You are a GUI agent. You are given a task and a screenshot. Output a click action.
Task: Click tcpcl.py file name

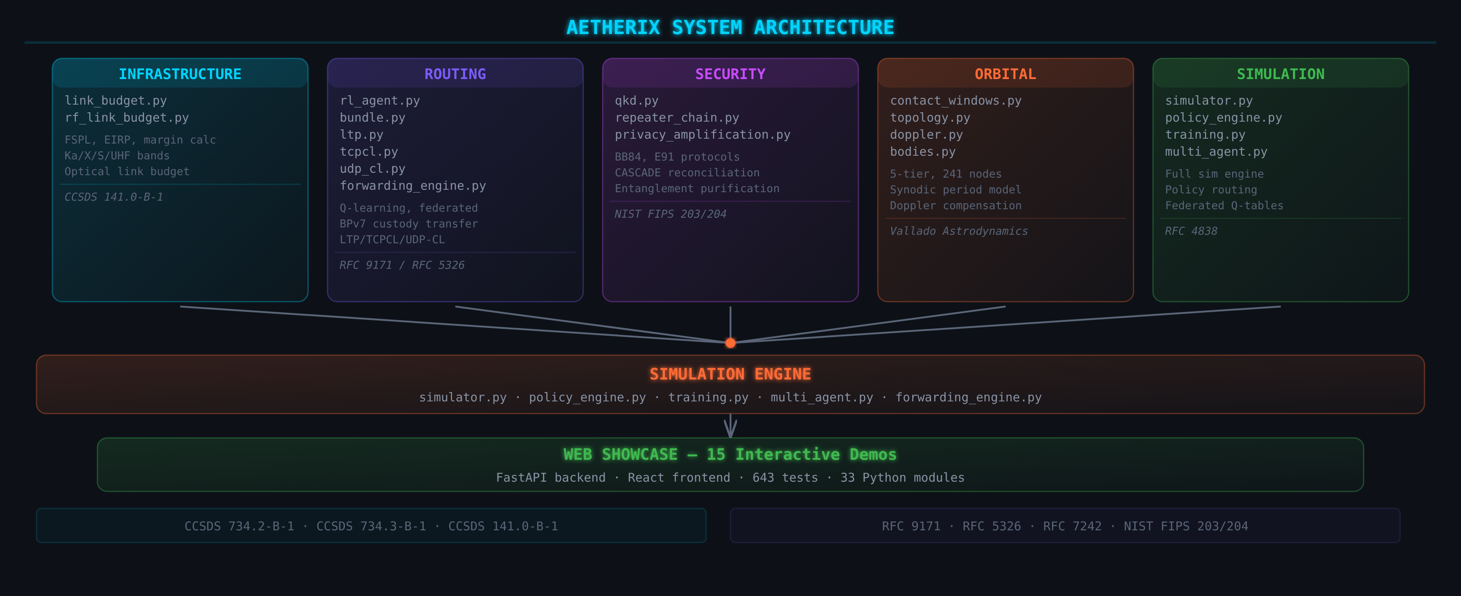pos(368,152)
